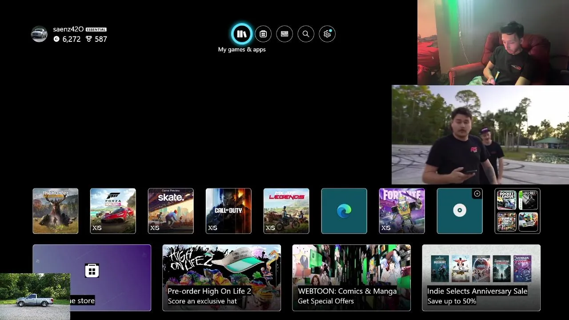Screen dimensions: 569x320
Task: Select the saenz420 profile avatar
Action: pos(39,34)
